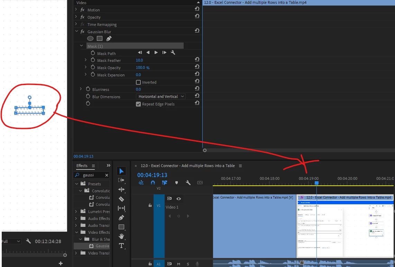Toggle V1 sync lock
Screen dimensions: 395x267
tap(169, 199)
